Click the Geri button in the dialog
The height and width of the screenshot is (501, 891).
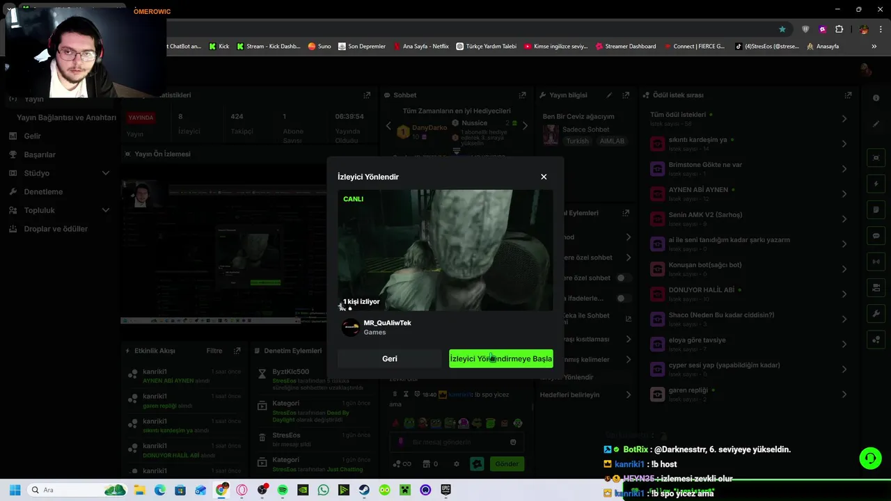tap(390, 359)
